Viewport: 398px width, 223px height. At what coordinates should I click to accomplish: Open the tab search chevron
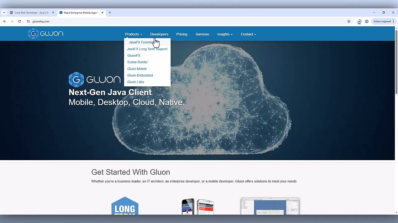click(x=4, y=13)
